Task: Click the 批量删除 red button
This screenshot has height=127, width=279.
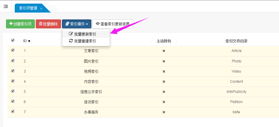Action: click(48, 24)
